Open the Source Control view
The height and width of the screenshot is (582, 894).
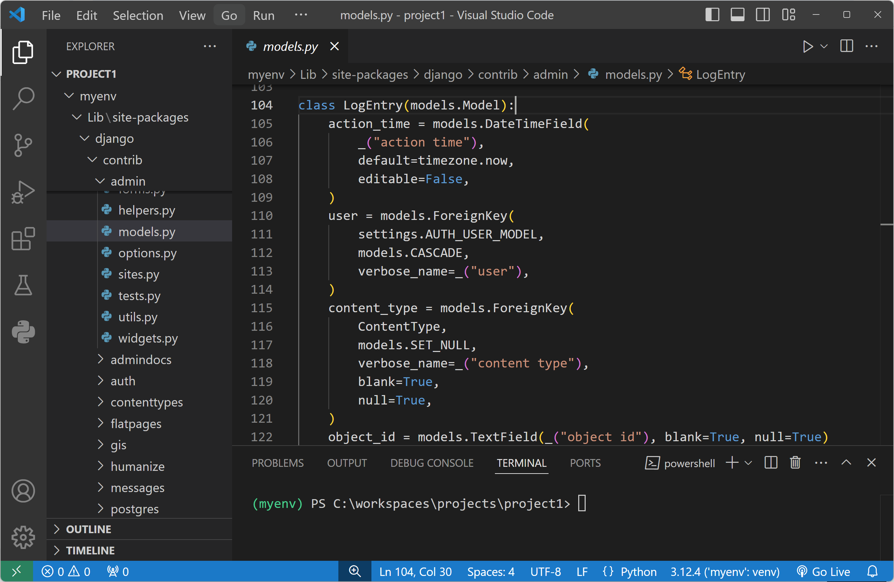tap(23, 145)
